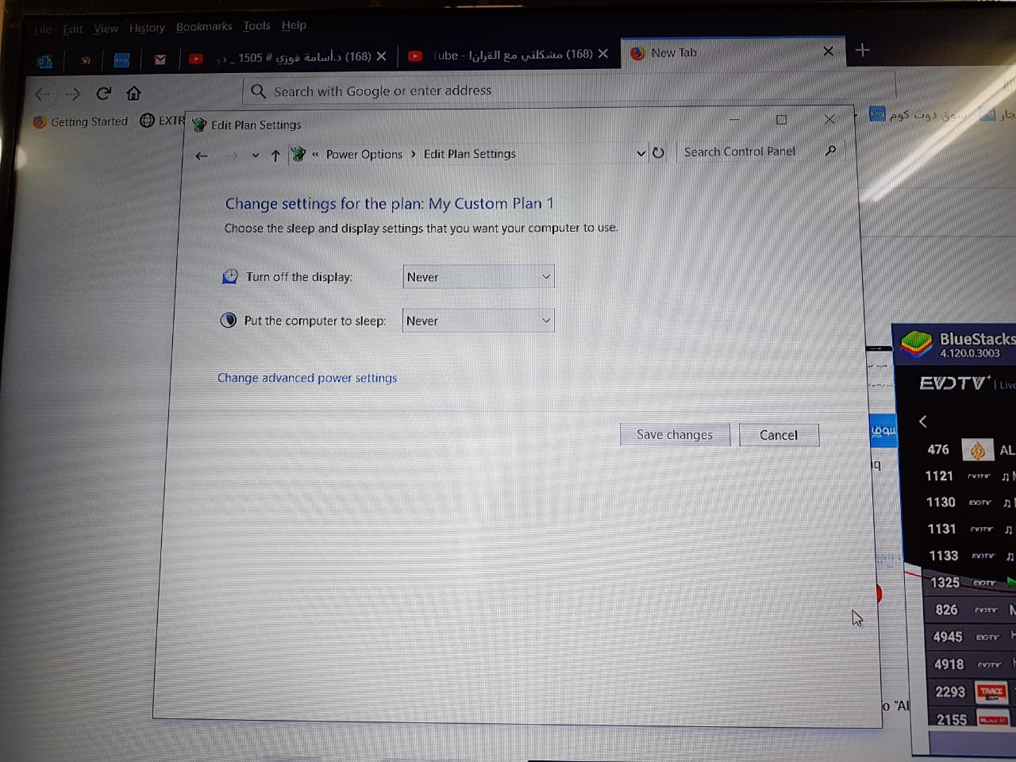1016x762 pixels.
Task: Open the History menu
Action: click(147, 28)
